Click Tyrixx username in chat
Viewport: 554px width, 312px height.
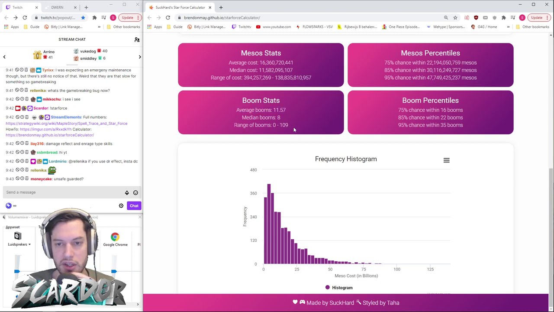(48, 70)
